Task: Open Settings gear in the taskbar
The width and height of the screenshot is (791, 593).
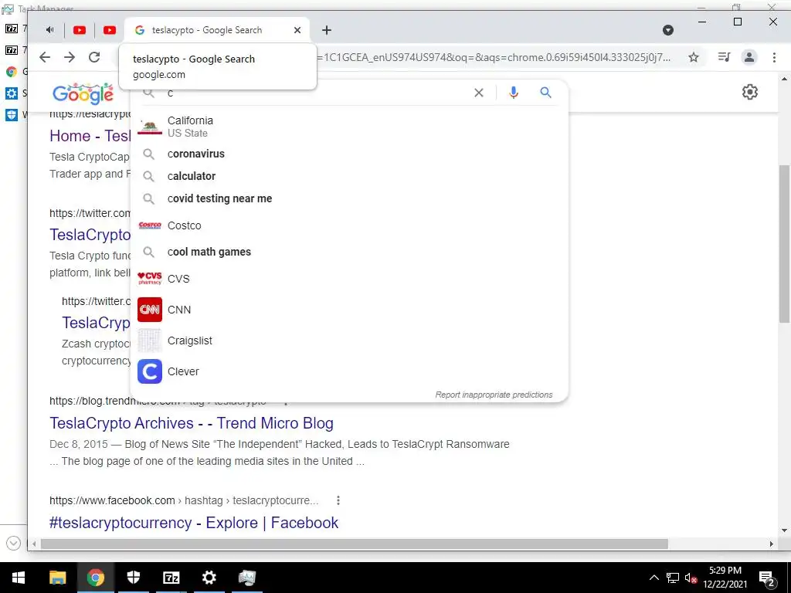Action: point(209,578)
